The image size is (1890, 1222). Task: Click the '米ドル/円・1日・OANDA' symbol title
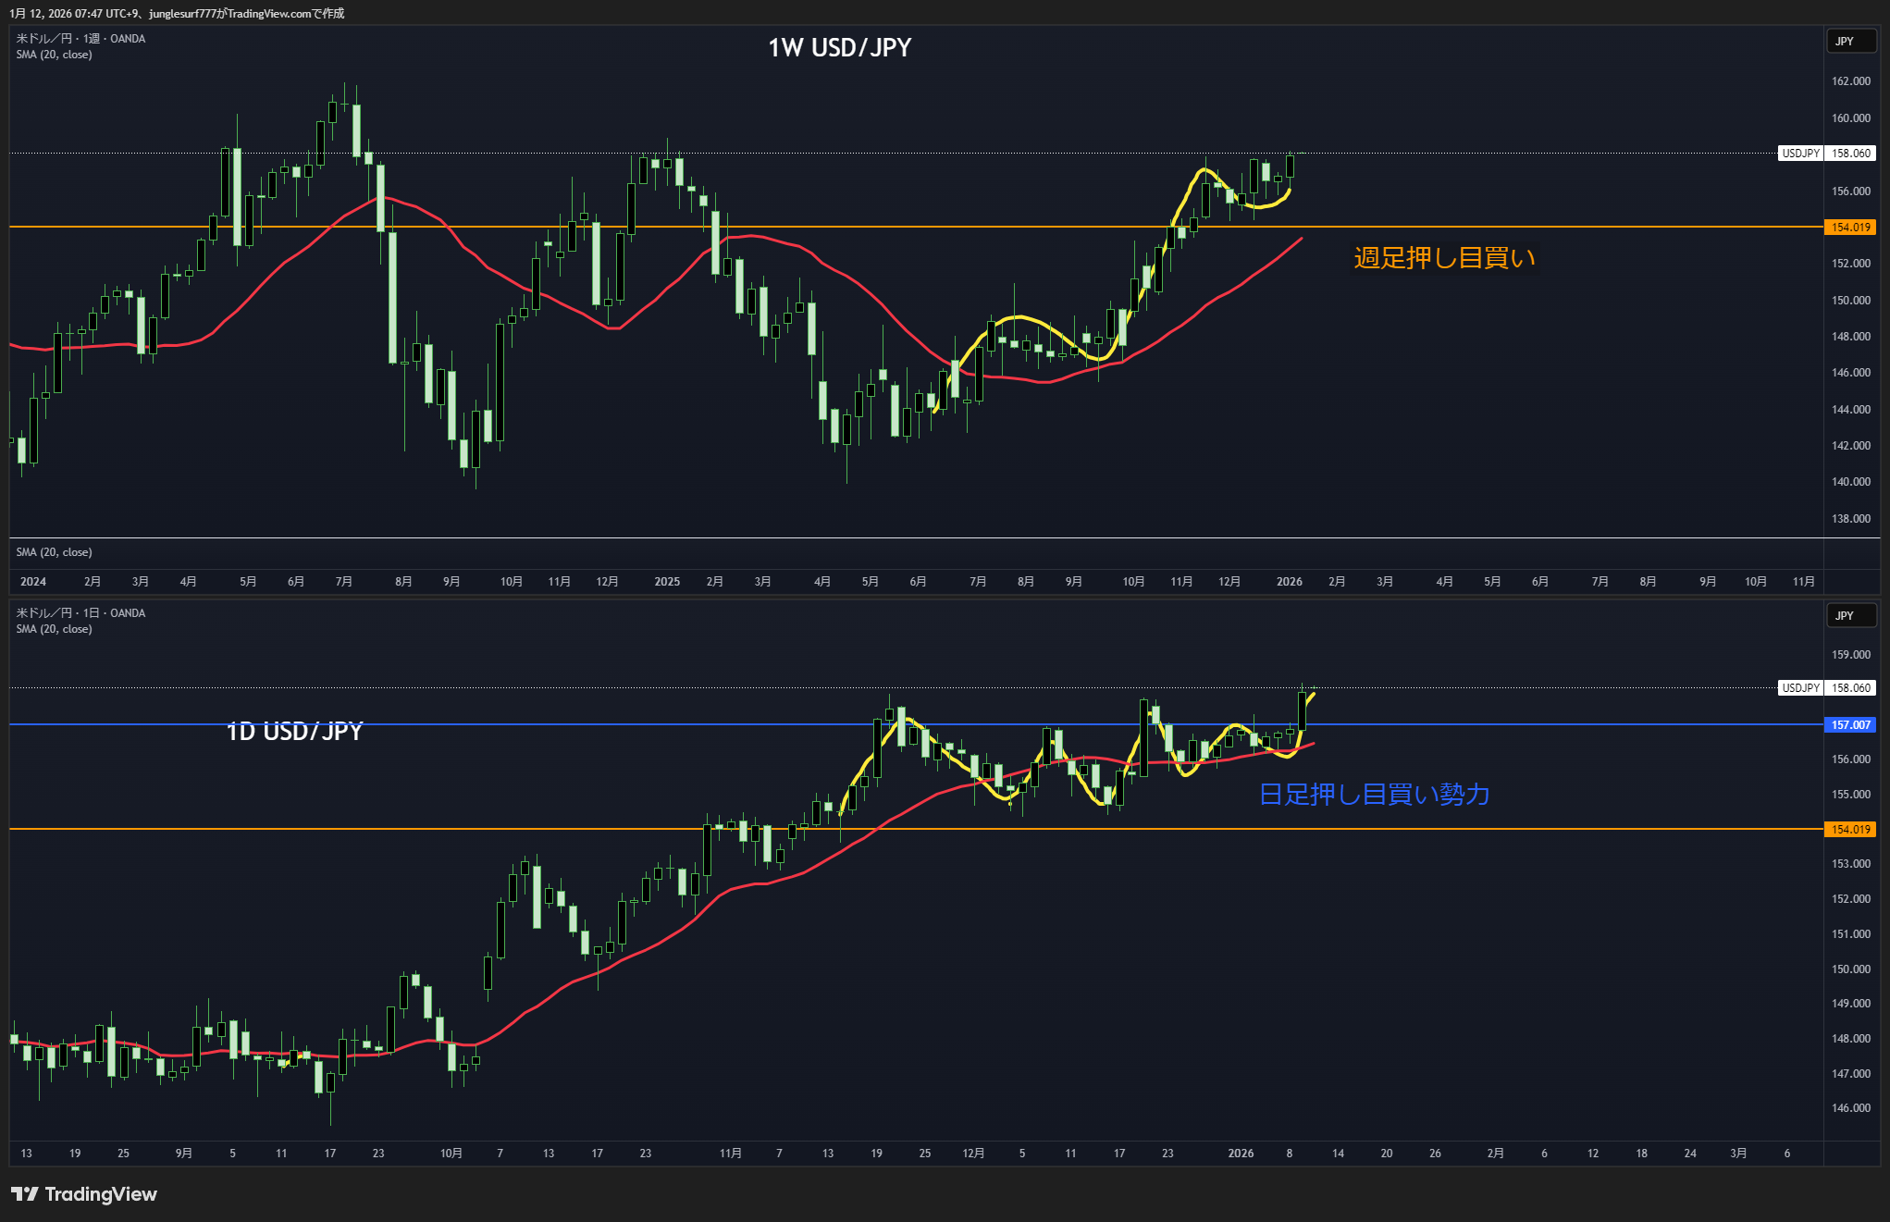click(x=80, y=613)
